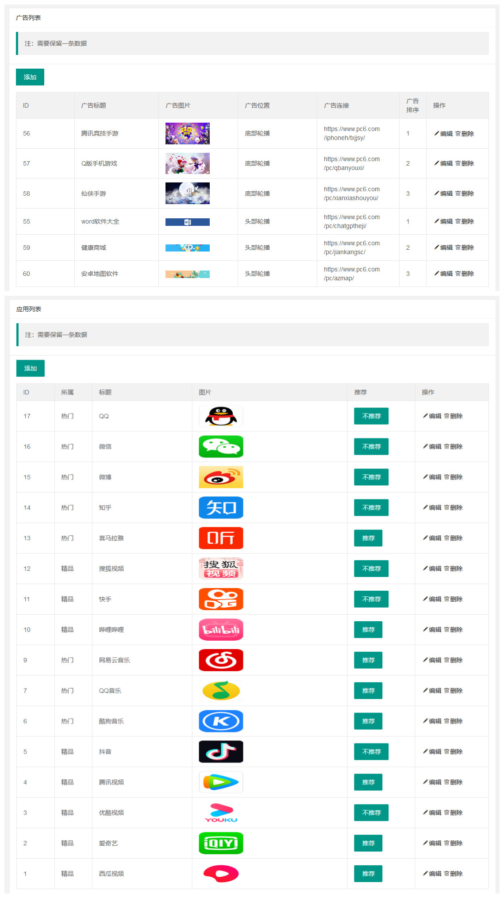Edit the word软件大全 ad row
The height and width of the screenshot is (898, 504).
[x=443, y=221]
